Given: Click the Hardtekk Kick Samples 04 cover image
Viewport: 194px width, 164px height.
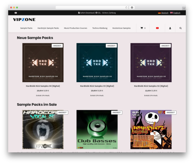Looking at the screenshot, I should pos(43,63).
